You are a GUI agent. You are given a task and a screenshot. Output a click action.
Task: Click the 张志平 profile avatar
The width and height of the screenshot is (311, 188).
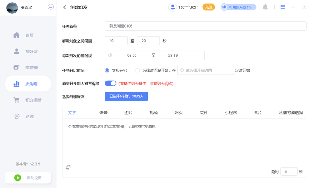click(12, 8)
